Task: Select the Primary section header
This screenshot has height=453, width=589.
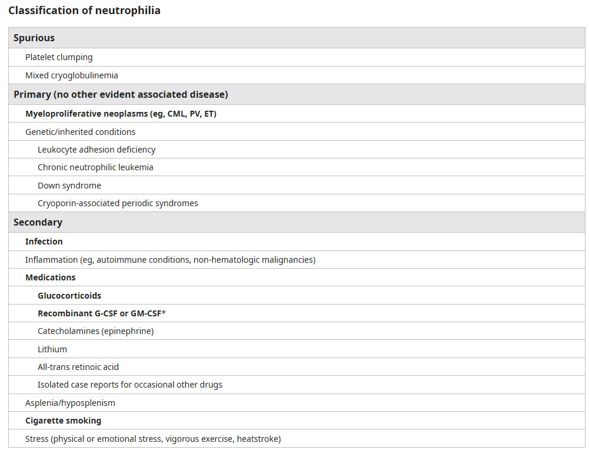Action: (x=121, y=94)
